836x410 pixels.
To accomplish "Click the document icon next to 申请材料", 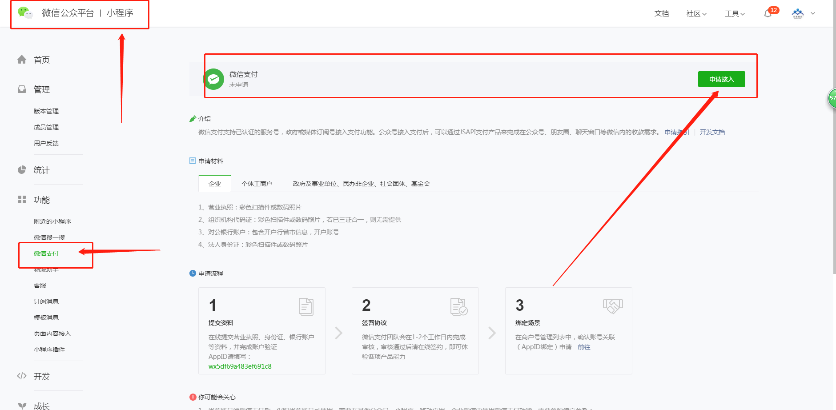I will point(193,161).
